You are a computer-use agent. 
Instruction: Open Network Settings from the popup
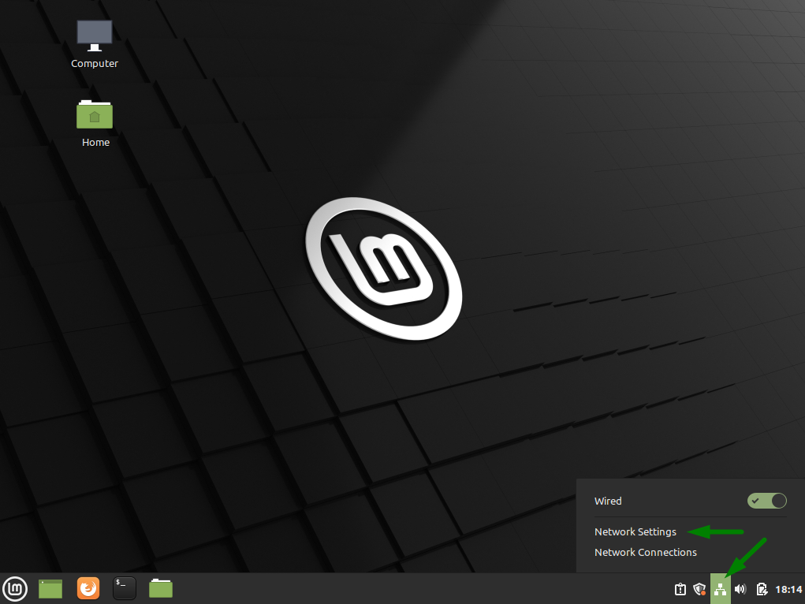[635, 532]
